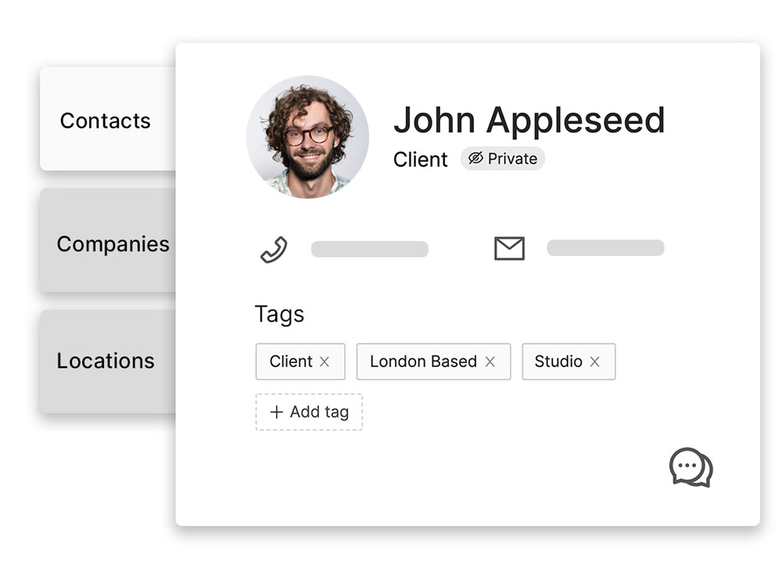Viewport: 782px width, 587px height.
Task: Remove the Studio tag via X
Action: pos(594,362)
